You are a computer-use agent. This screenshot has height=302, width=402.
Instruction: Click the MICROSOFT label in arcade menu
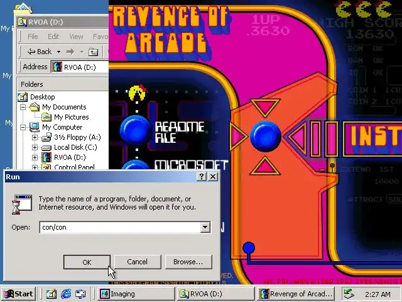click(191, 164)
